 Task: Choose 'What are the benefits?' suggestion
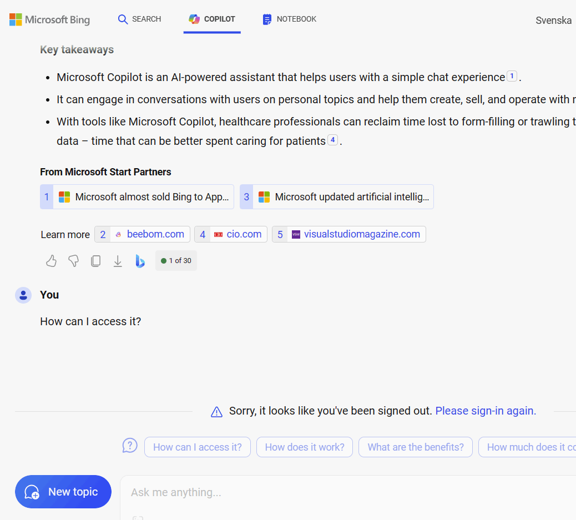416,447
